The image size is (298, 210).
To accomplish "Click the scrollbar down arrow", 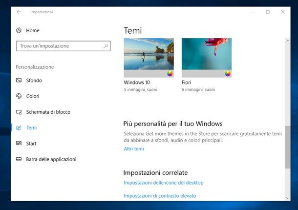I will [288, 198].
